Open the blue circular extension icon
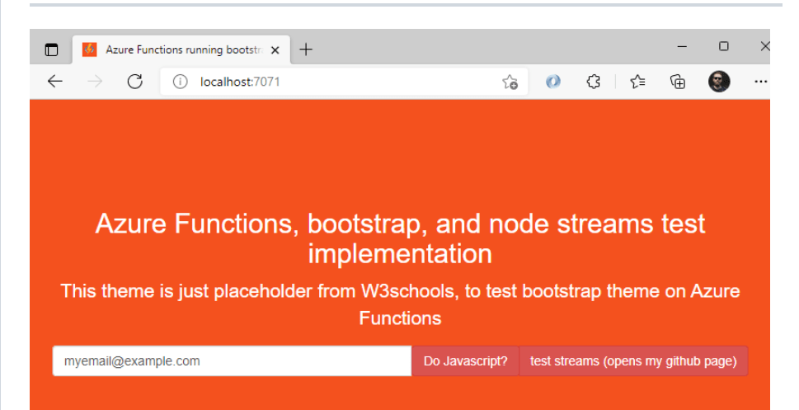Viewport: 799px width, 410px height. pos(553,82)
